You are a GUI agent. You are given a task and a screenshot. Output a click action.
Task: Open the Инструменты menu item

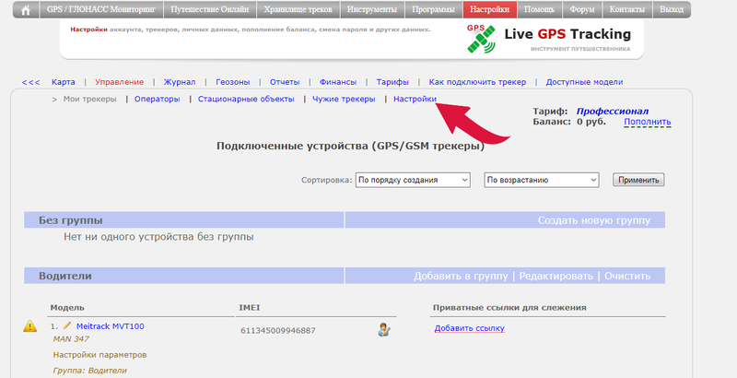tap(371, 10)
